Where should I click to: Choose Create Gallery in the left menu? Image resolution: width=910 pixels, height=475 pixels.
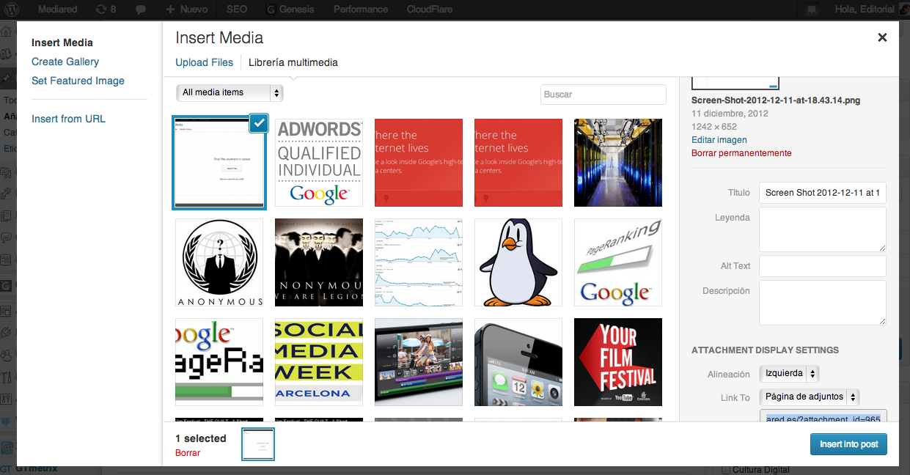click(65, 62)
